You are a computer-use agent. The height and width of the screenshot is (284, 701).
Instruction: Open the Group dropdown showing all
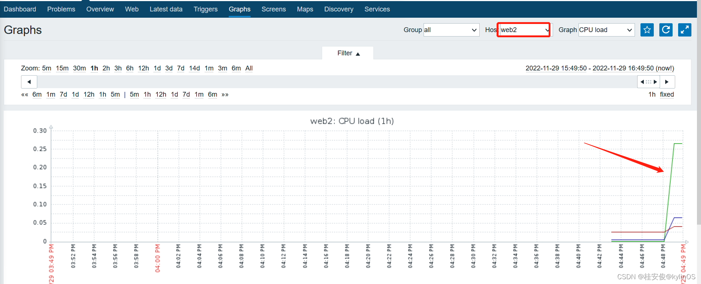click(x=451, y=30)
